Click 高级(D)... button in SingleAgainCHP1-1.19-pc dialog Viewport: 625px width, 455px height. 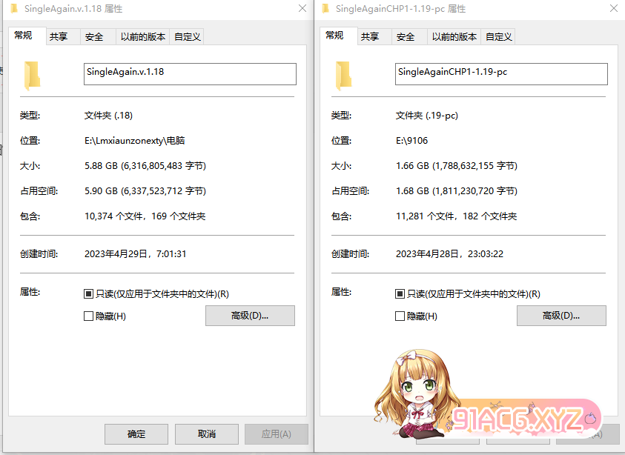point(561,316)
